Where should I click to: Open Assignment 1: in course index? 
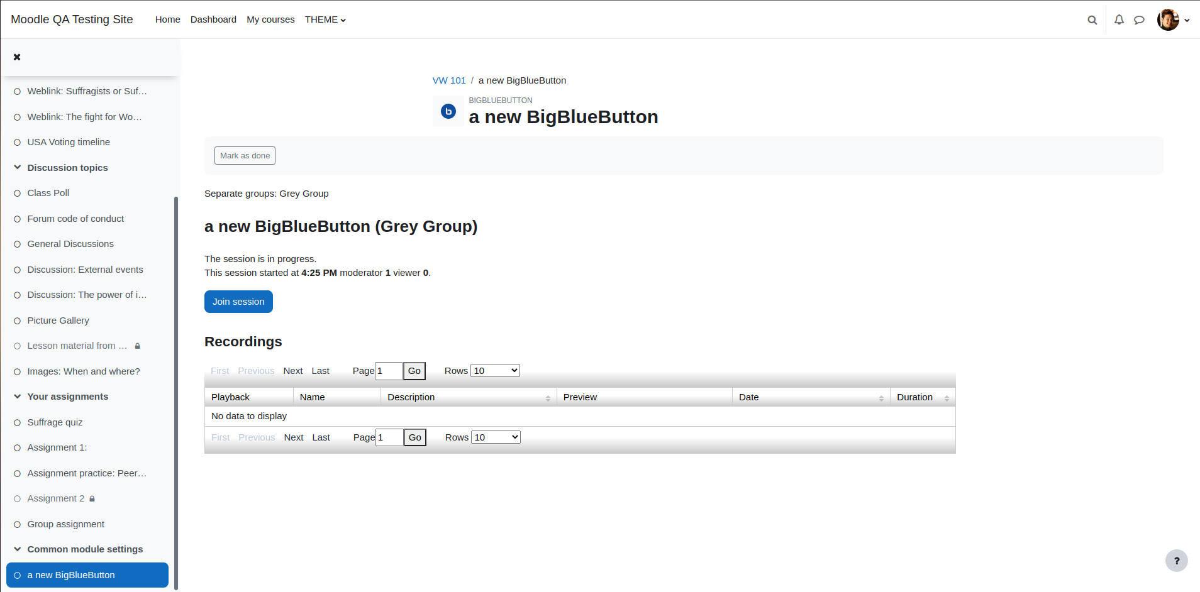pos(57,447)
